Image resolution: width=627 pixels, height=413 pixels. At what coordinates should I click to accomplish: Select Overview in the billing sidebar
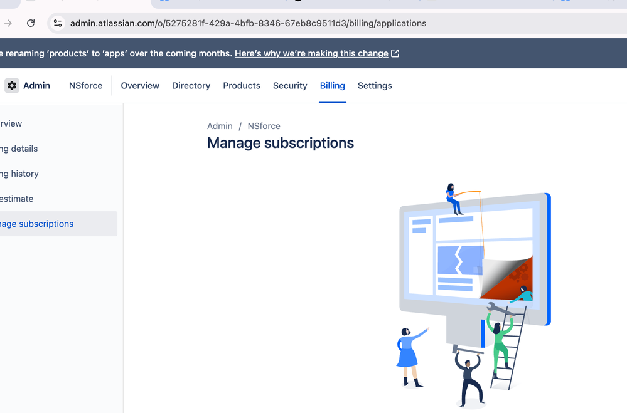59,123
